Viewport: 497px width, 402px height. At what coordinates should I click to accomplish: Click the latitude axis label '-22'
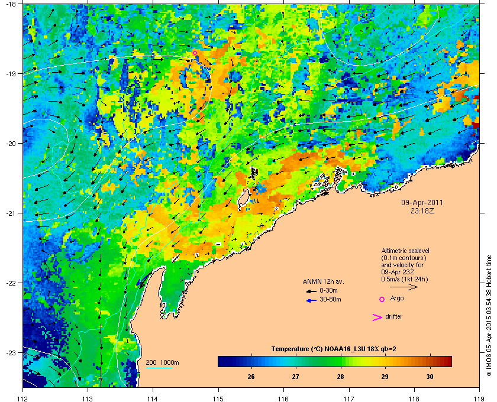(x=11, y=283)
